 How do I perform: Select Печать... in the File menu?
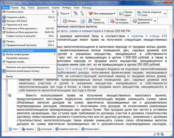point(29,41)
